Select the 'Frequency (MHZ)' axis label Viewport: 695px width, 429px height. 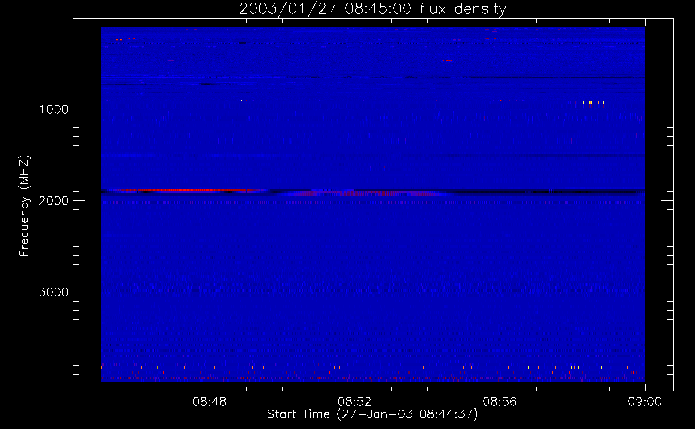(x=25, y=206)
